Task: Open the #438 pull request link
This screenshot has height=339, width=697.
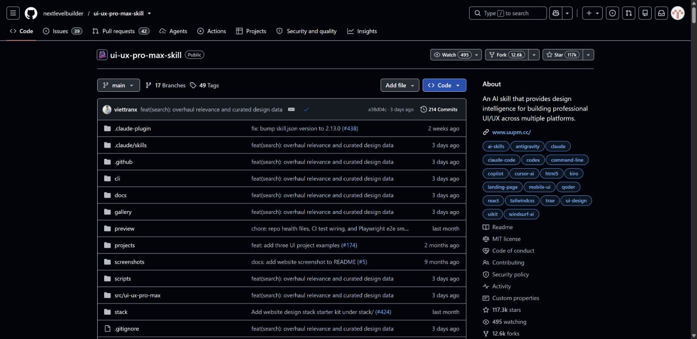Action: click(x=350, y=129)
